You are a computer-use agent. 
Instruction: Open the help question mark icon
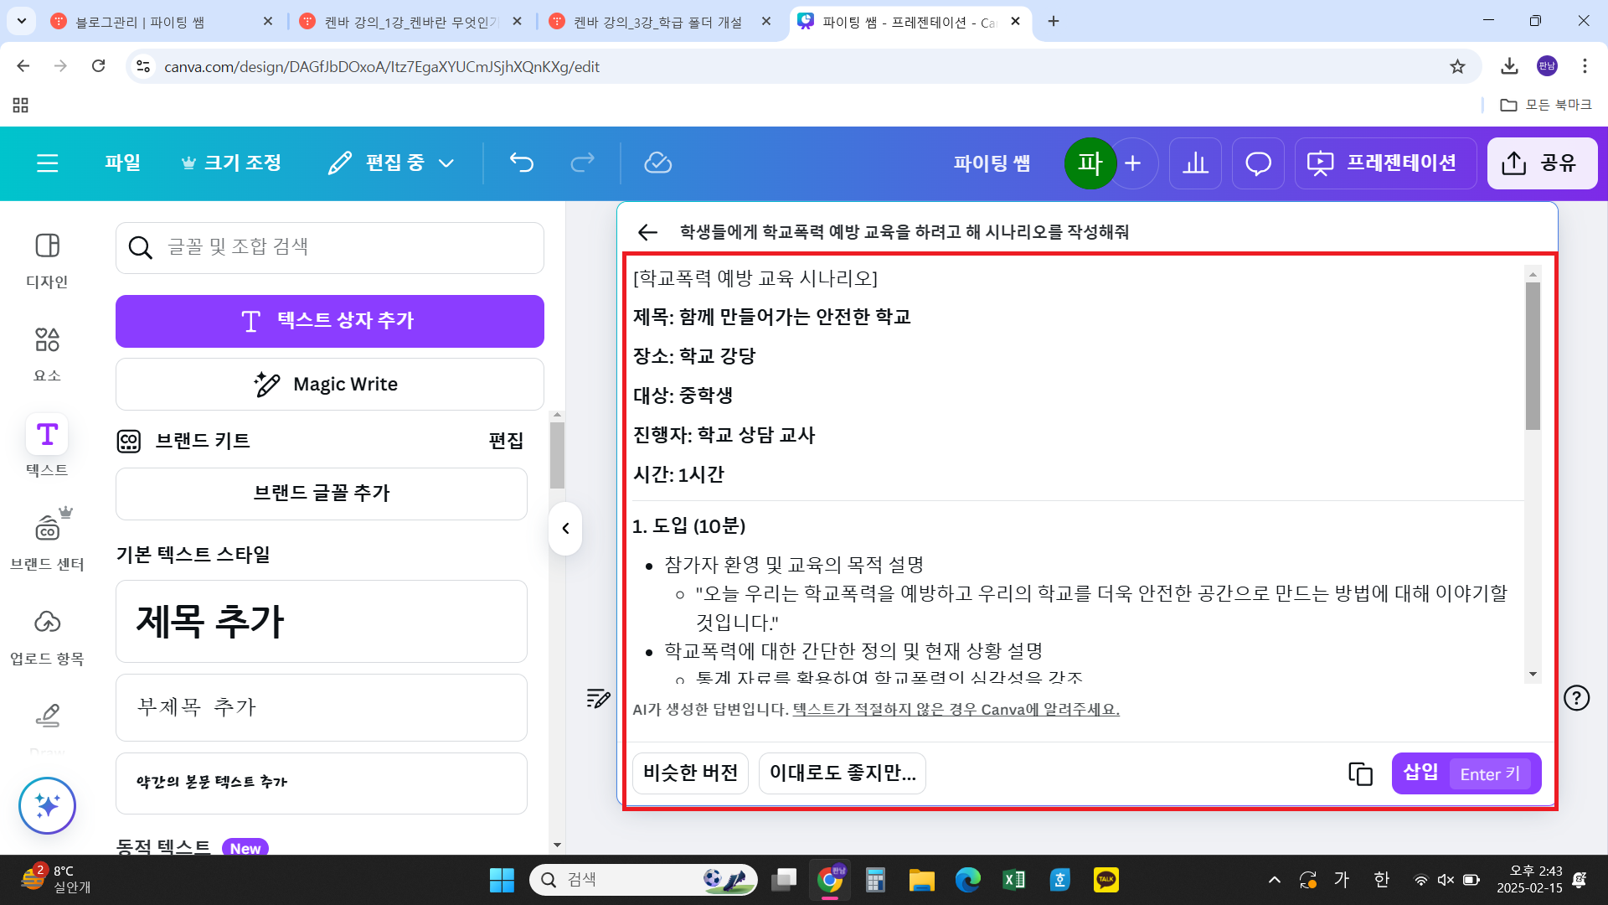click(1575, 698)
